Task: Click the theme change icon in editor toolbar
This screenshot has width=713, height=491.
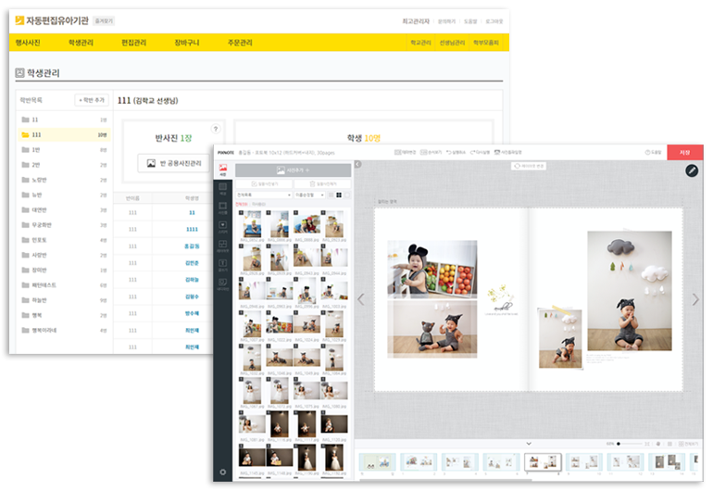Action: tap(398, 153)
